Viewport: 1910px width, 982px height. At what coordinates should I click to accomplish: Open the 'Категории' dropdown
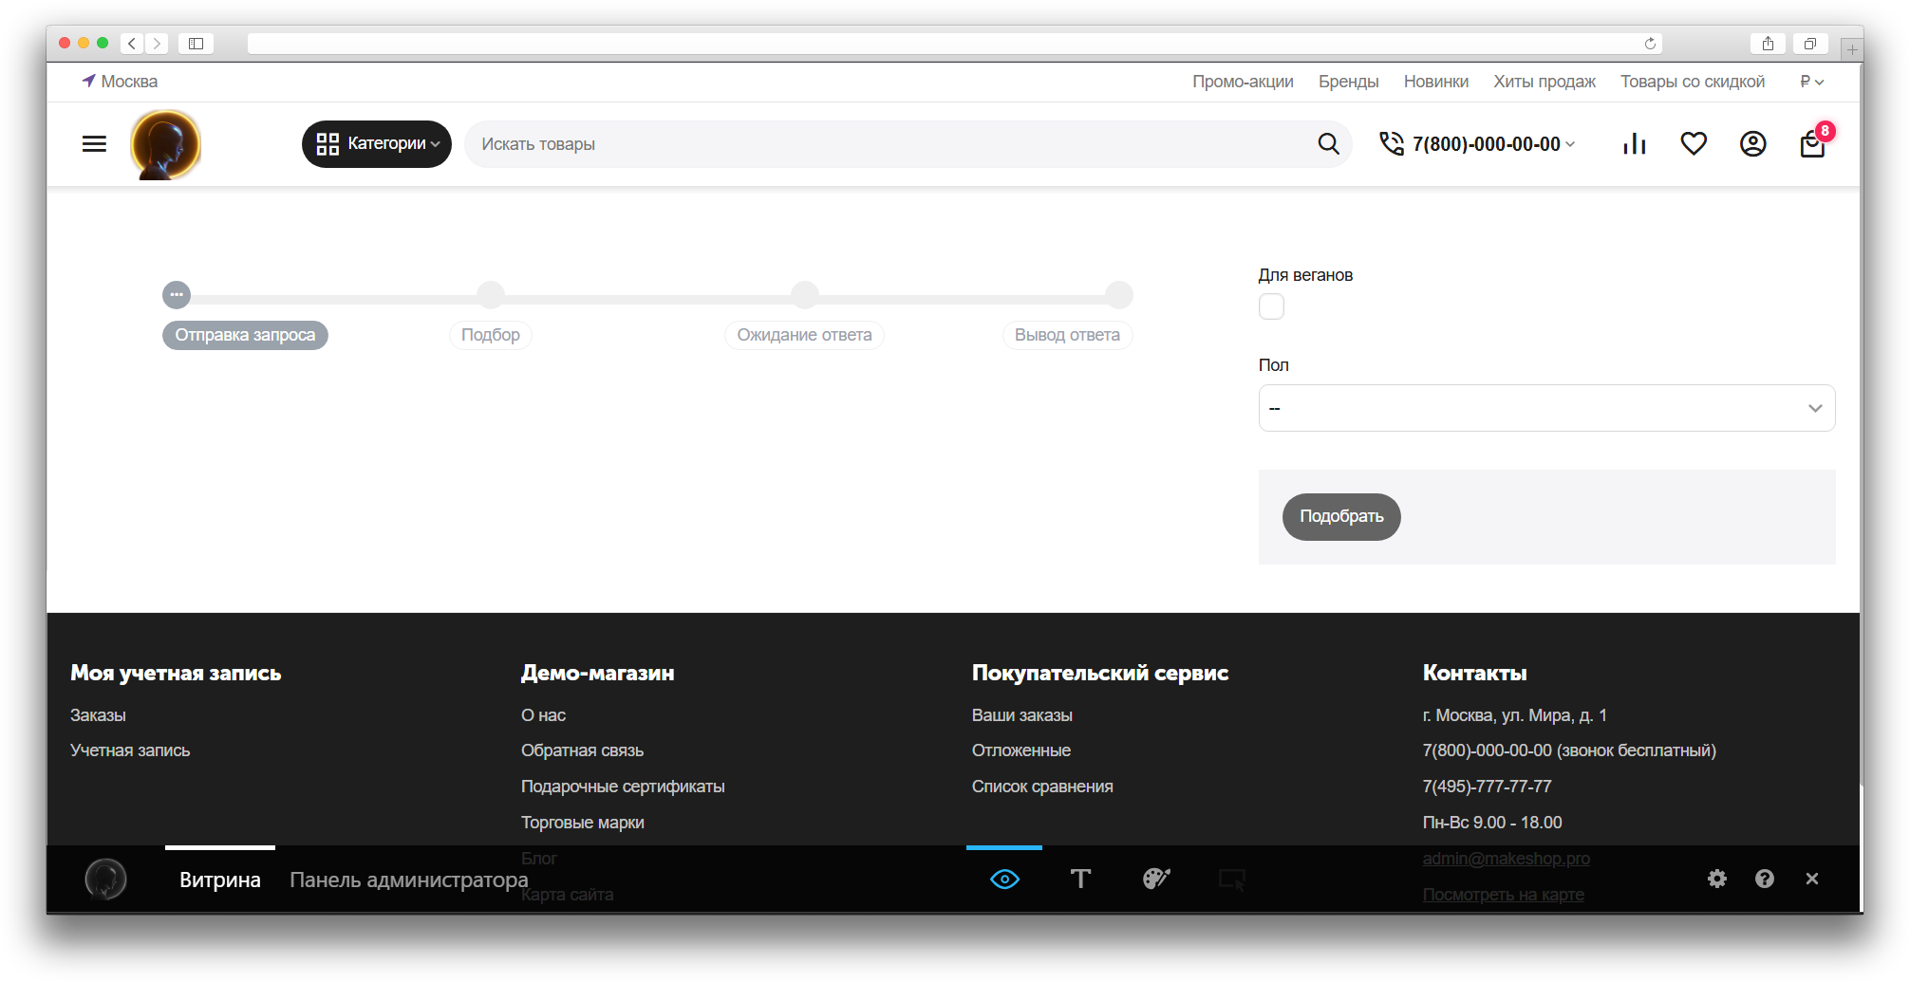coord(377,144)
